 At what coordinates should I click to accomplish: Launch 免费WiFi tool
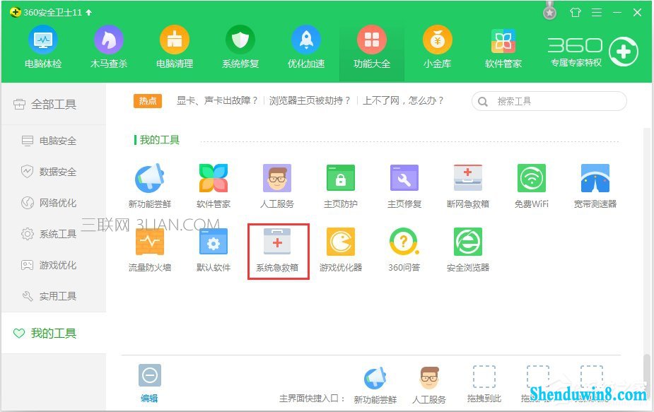point(532,186)
